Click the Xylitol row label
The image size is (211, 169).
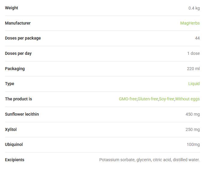(x=11, y=129)
